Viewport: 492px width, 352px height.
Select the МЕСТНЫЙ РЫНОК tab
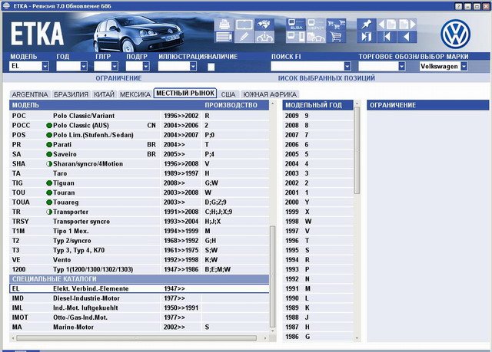pos(185,94)
